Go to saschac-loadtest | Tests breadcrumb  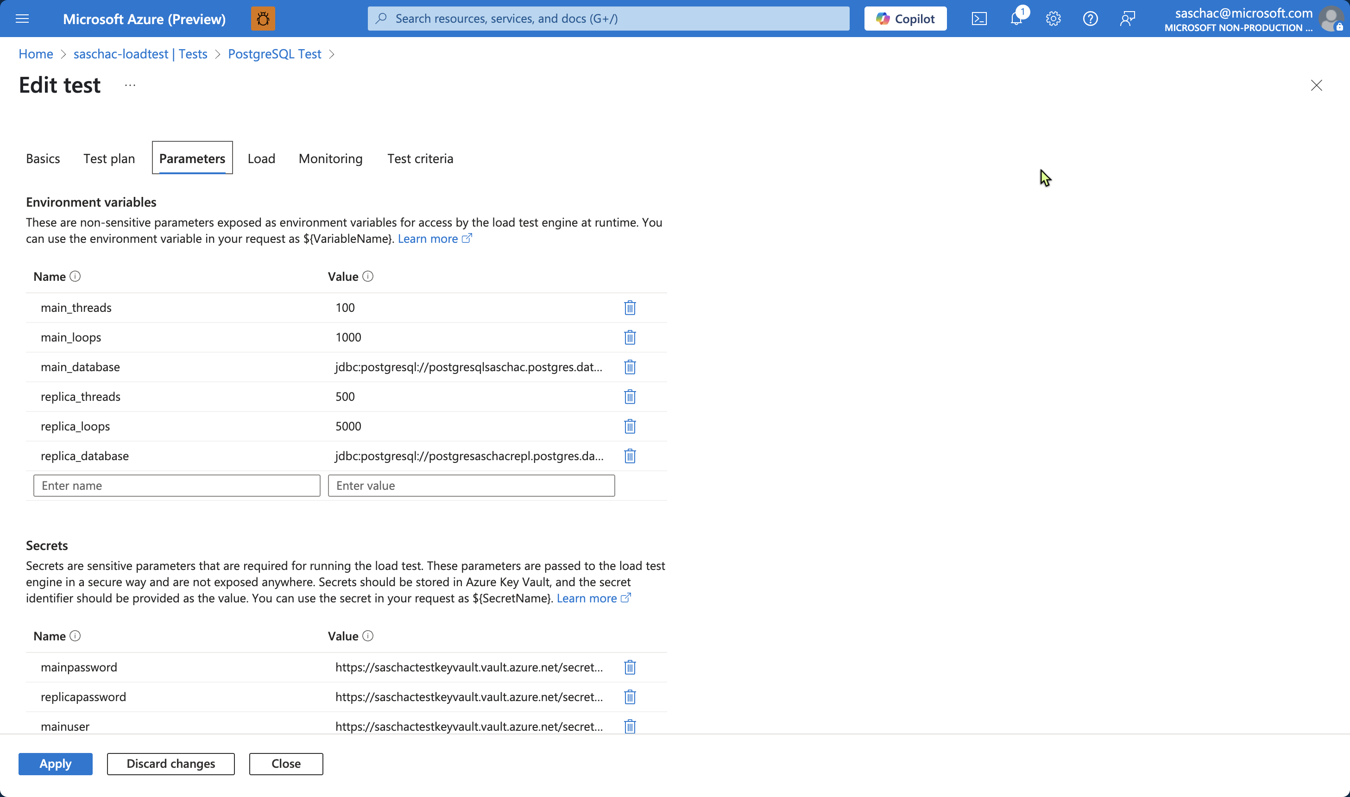[x=140, y=54]
